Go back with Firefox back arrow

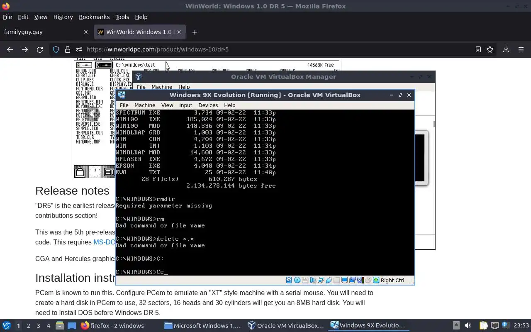(10, 49)
